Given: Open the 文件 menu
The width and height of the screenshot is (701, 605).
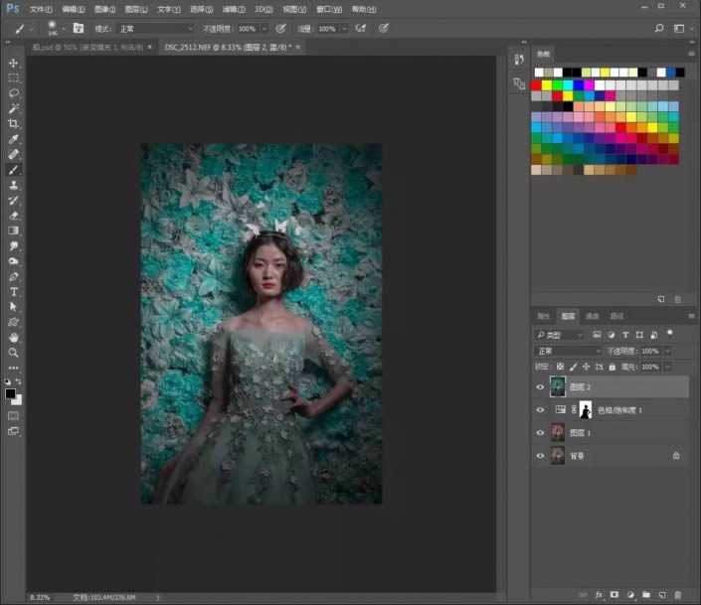Looking at the screenshot, I should click(41, 8).
